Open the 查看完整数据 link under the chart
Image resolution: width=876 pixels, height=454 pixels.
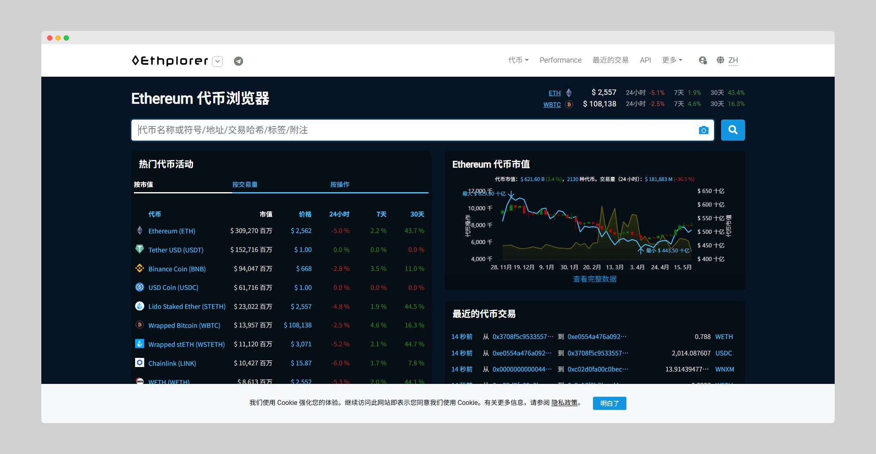pos(595,279)
